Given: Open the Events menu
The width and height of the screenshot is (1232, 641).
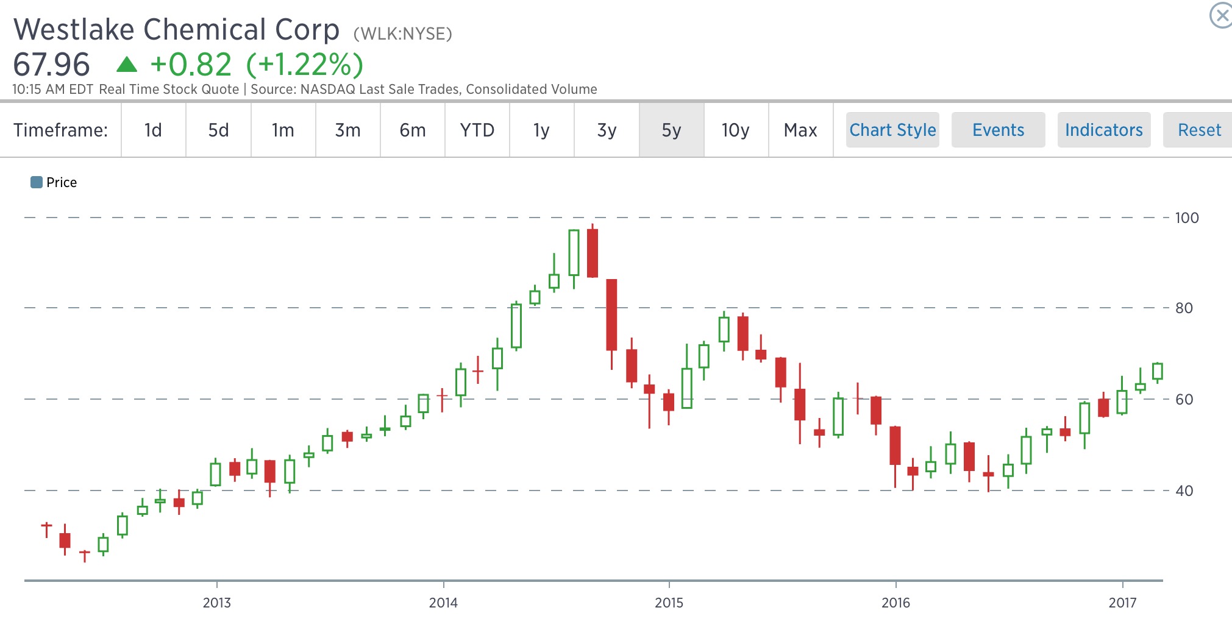Looking at the screenshot, I should click(x=999, y=130).
